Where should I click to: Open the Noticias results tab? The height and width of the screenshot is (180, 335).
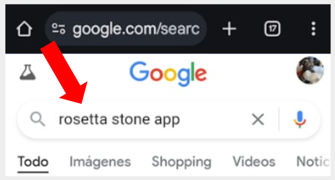click(313, 162)
